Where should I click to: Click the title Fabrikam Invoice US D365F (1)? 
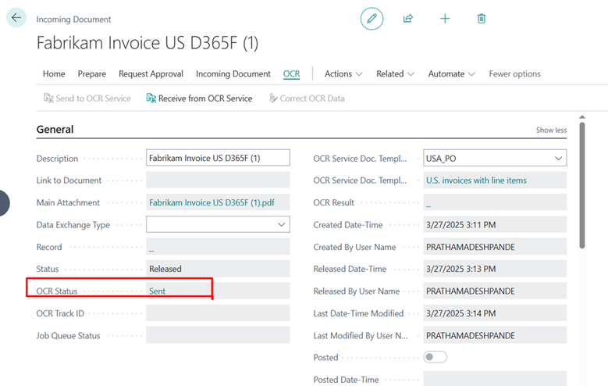point(148,43)
